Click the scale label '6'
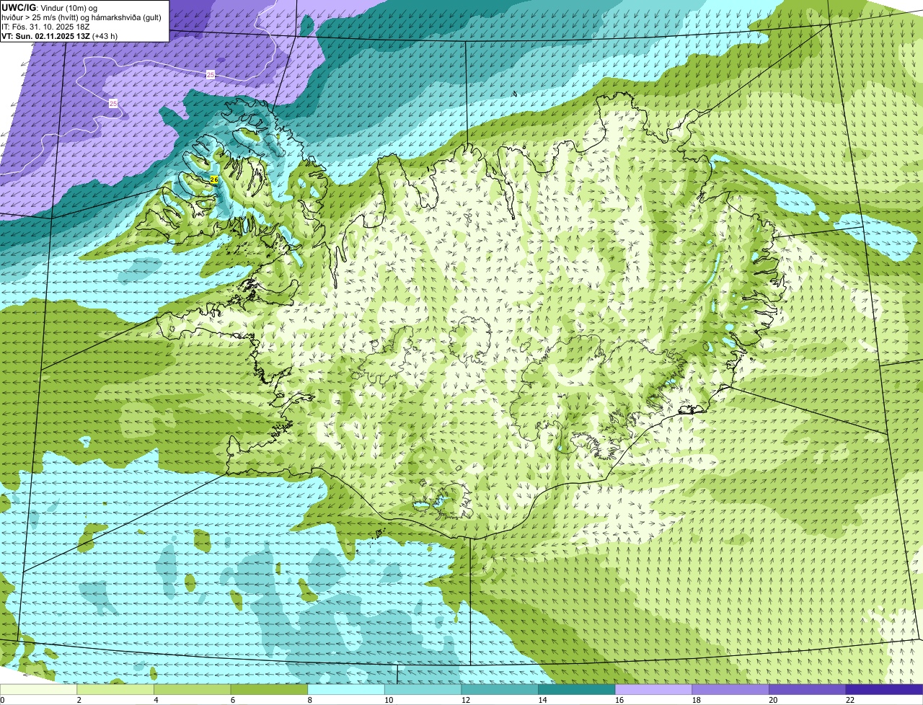The image size is (923, 705). (x=232, y=700)
